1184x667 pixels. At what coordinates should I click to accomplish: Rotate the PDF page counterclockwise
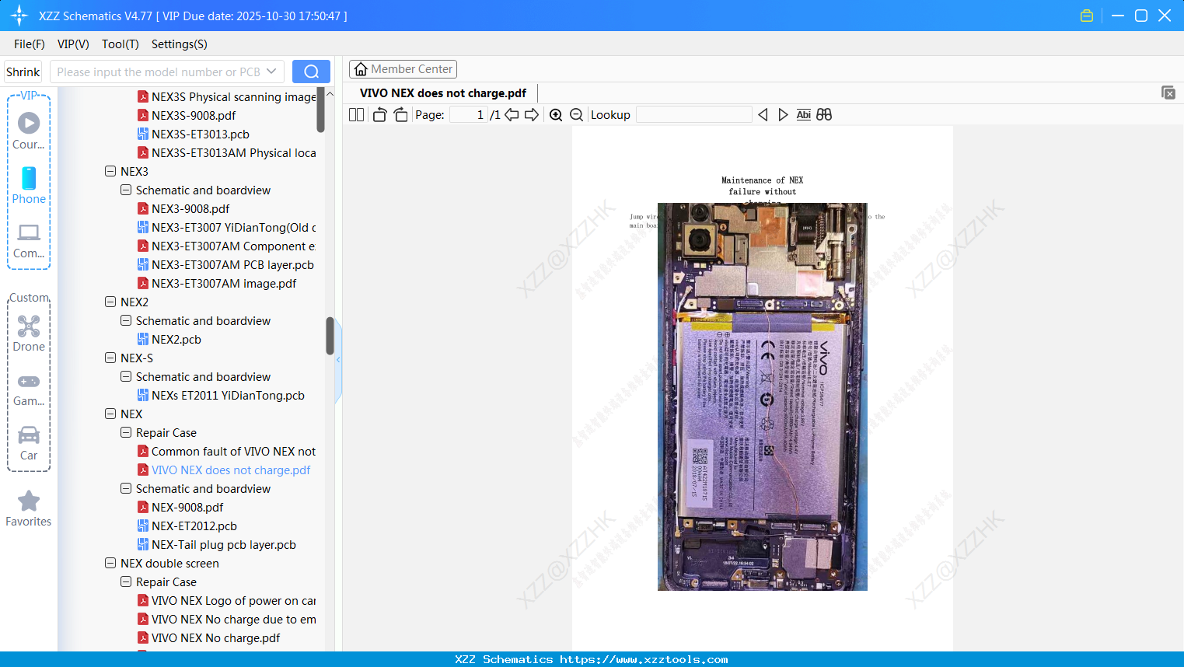coord(379,115)
